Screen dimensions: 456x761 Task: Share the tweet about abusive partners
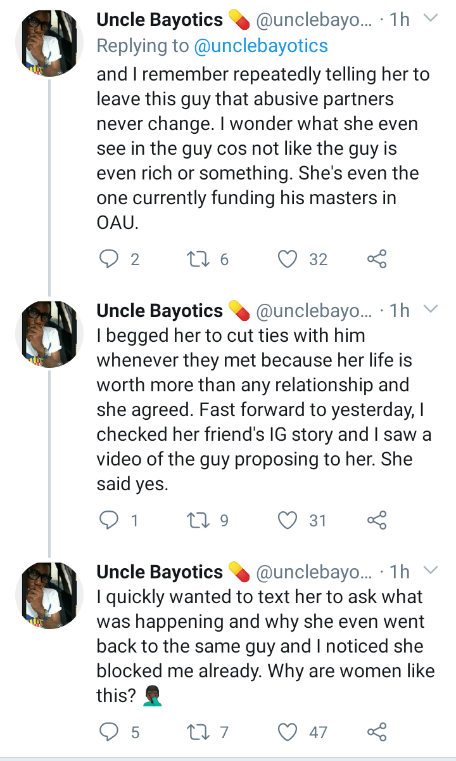point(377,259)
